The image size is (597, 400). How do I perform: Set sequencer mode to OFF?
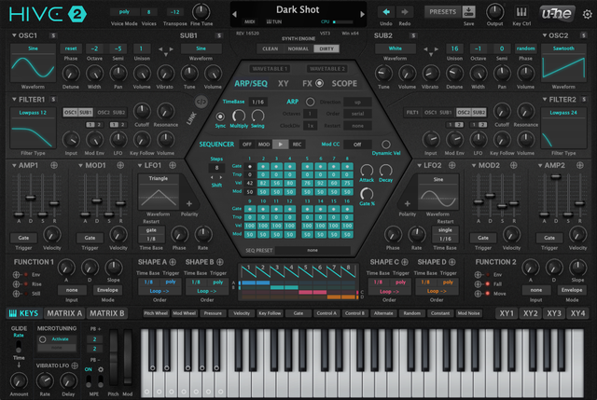click(x=247, y=145)
